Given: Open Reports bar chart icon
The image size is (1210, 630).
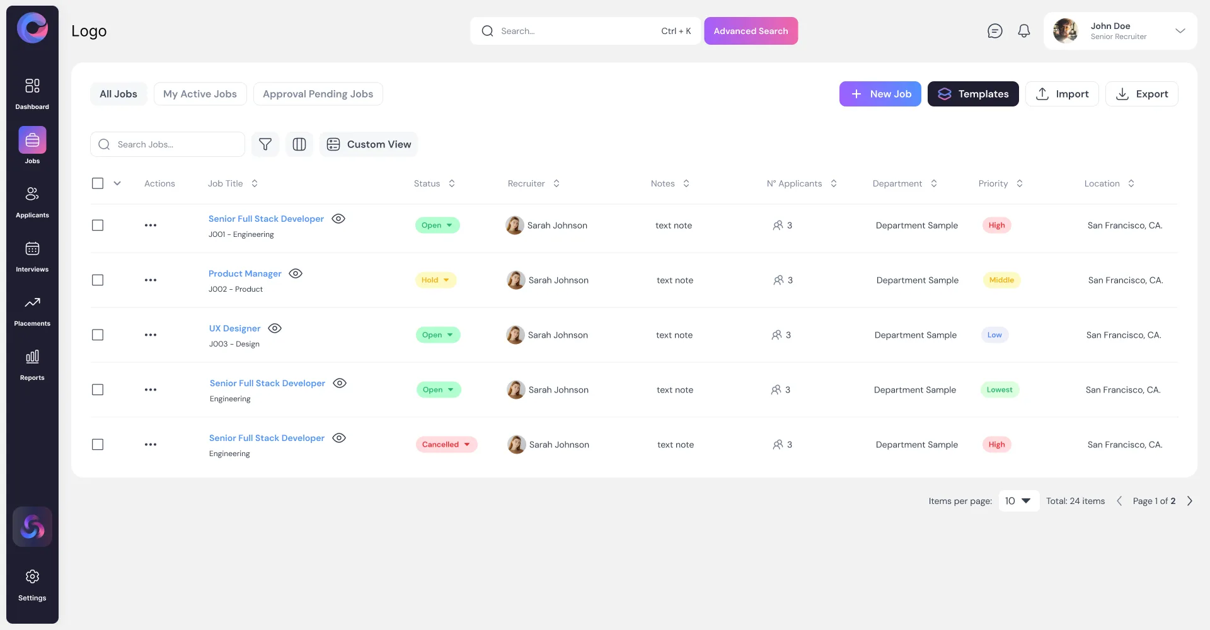Looking at the screenshot, I should (x=32, y=357).
